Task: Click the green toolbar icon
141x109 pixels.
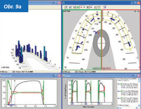Action: [x=78, y=7]
